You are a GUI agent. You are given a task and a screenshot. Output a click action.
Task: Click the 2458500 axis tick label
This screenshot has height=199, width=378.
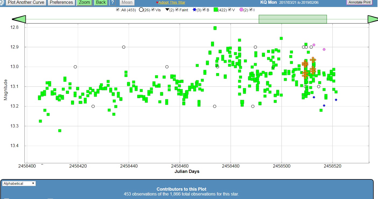(x=282, y=166)
